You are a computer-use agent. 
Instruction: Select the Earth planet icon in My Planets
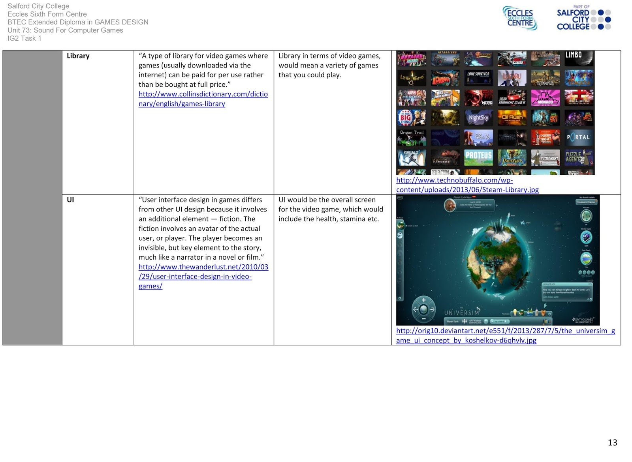coord(401,225)
